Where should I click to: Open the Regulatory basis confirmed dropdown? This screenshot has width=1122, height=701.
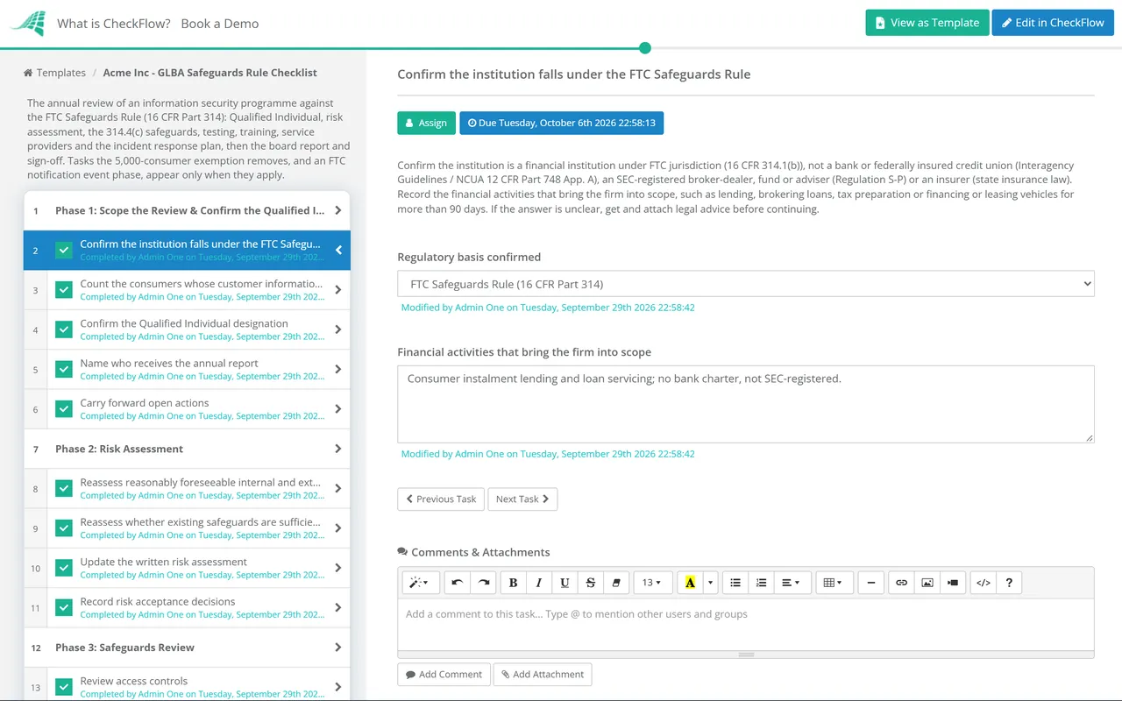click(746, 284)
